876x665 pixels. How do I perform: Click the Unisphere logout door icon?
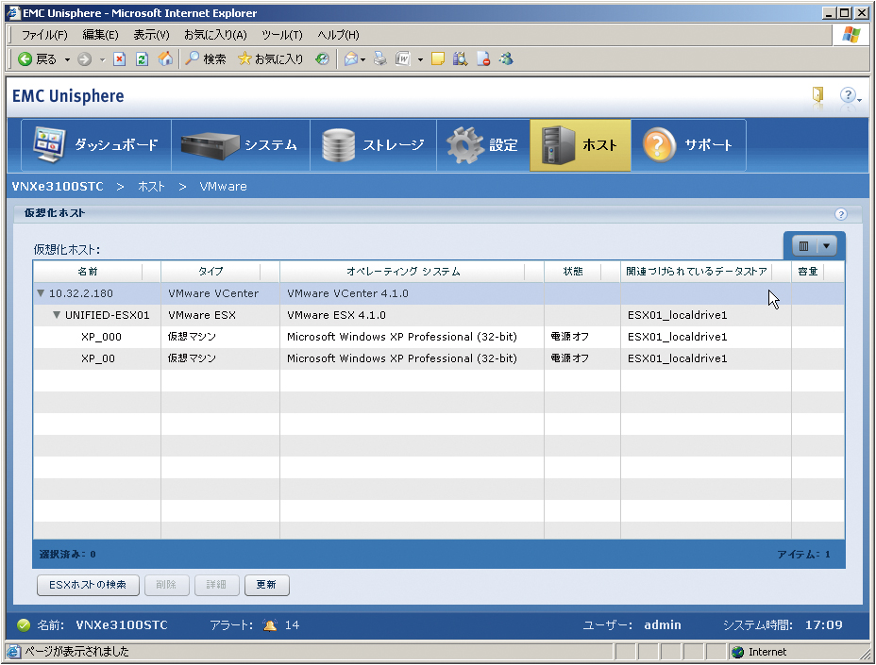coord(817,94)
